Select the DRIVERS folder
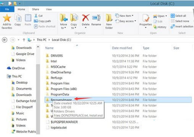This screenshot has height=137, width=194. (57, 56)
